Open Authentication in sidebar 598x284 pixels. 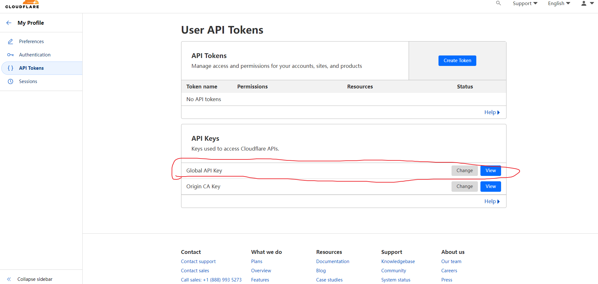[35, 55]
